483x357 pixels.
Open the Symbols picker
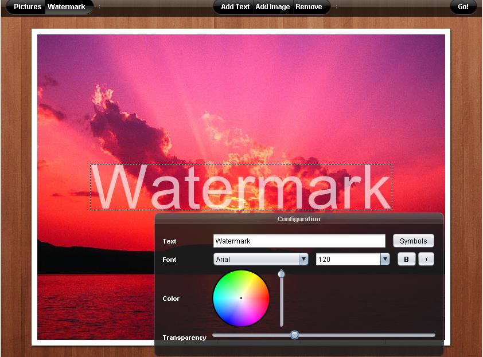tap(414, 240)
